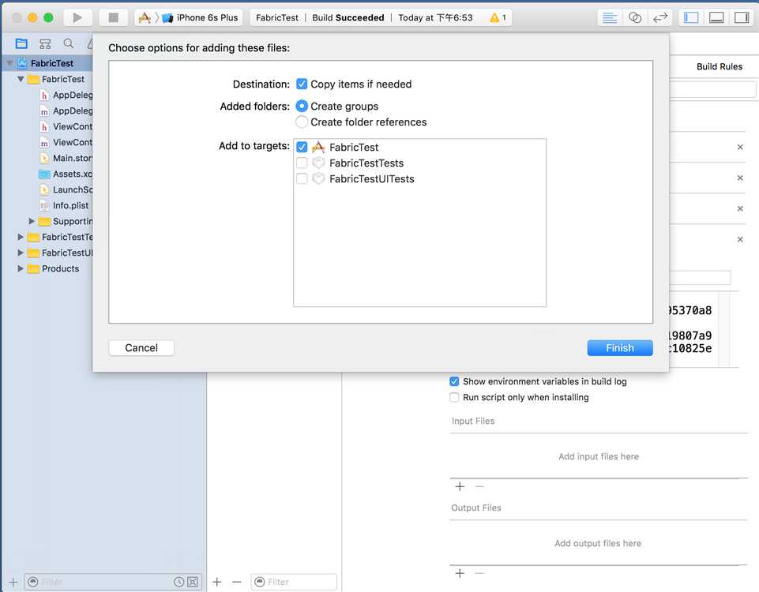Remove the first build phase with X
The width and height of the screenshot is (759, 592).
(x=740, y=147)
